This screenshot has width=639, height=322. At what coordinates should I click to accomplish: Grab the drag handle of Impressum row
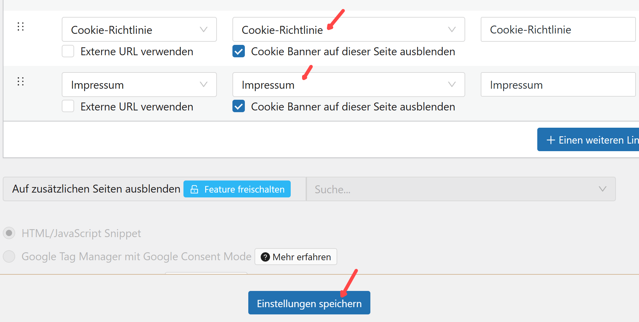click(21, 81)
